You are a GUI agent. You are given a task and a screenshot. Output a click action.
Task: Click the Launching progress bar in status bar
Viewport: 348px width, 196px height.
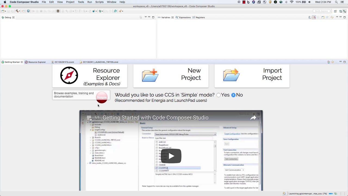[331, 194]
